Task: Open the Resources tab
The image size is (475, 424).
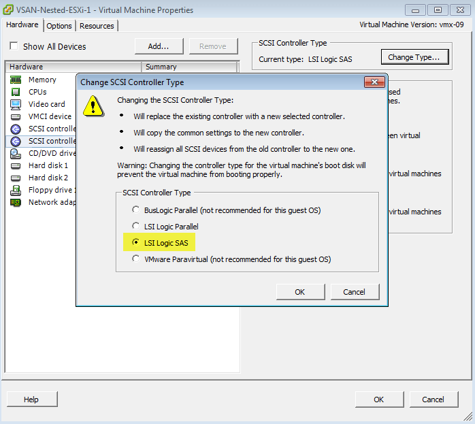Action: 97,26
